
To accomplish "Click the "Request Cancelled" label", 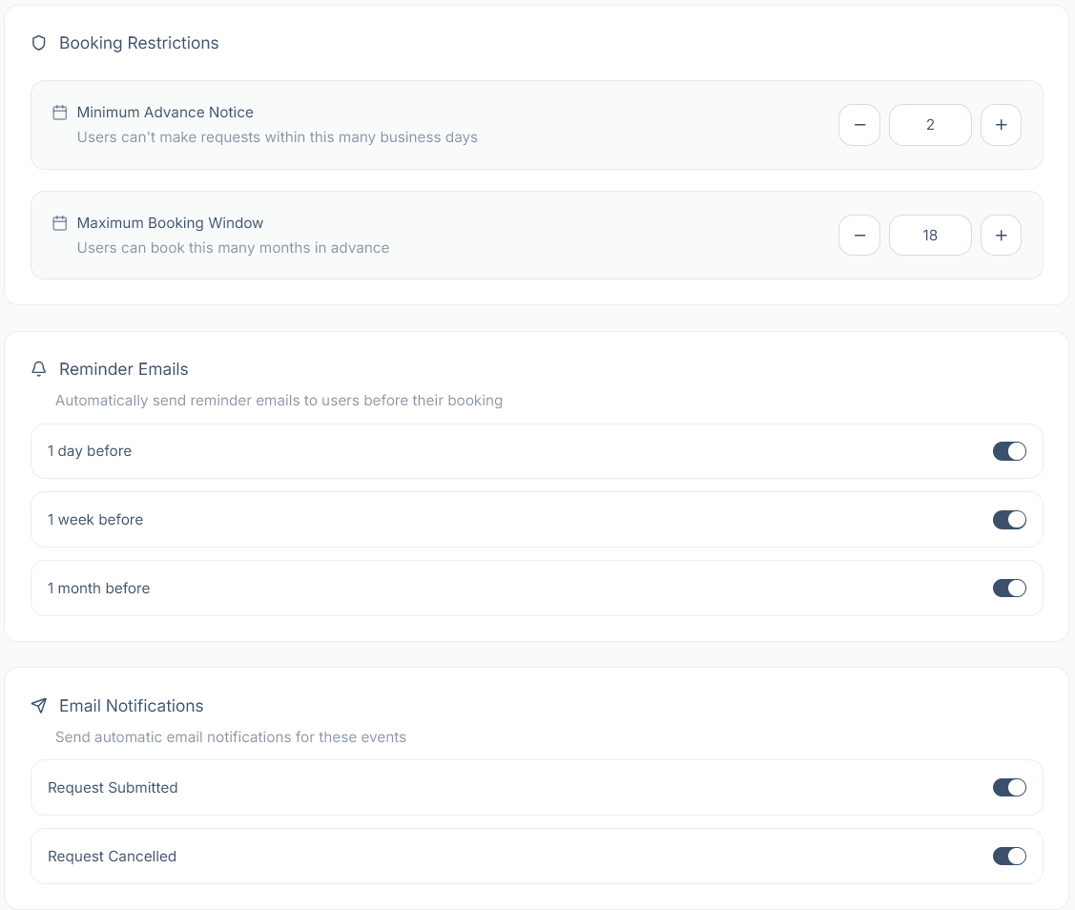I will tap(112, 856).
